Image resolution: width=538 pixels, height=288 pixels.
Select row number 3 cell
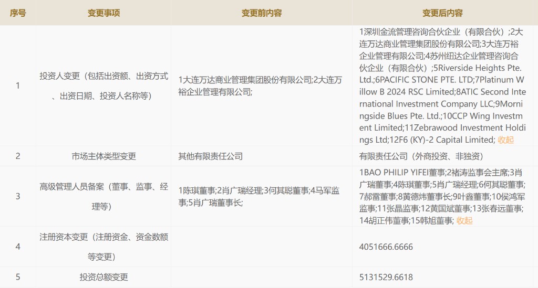tap(18, 196)
